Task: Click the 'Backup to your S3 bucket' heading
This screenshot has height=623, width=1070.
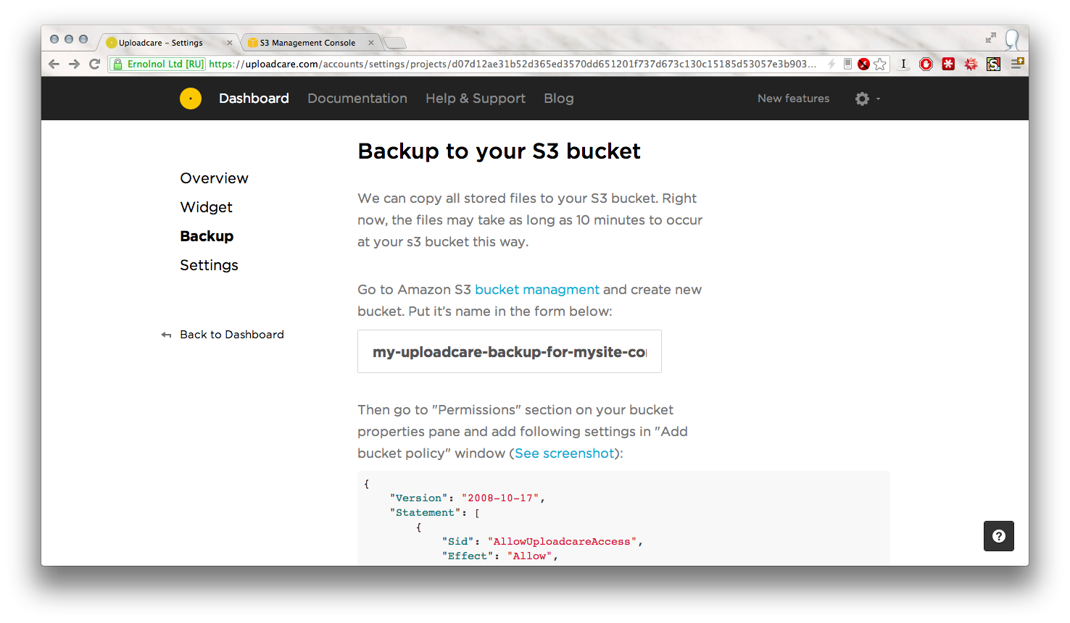Action: click(499, 151)
